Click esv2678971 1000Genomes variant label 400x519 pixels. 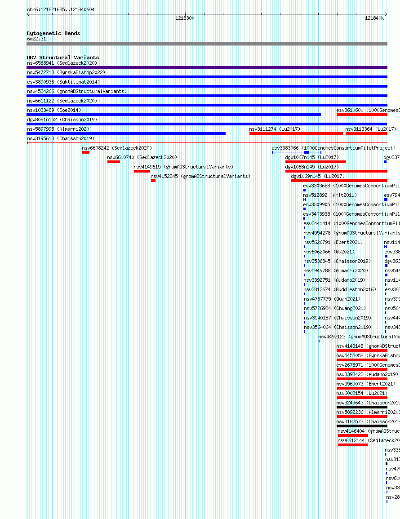[368, 365]
